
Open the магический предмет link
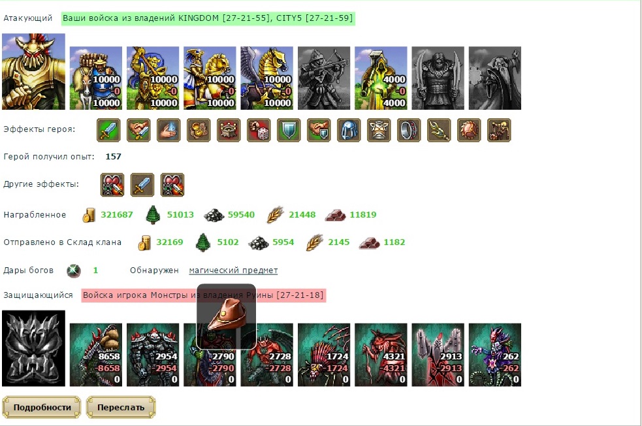click(x=233, y=270)
